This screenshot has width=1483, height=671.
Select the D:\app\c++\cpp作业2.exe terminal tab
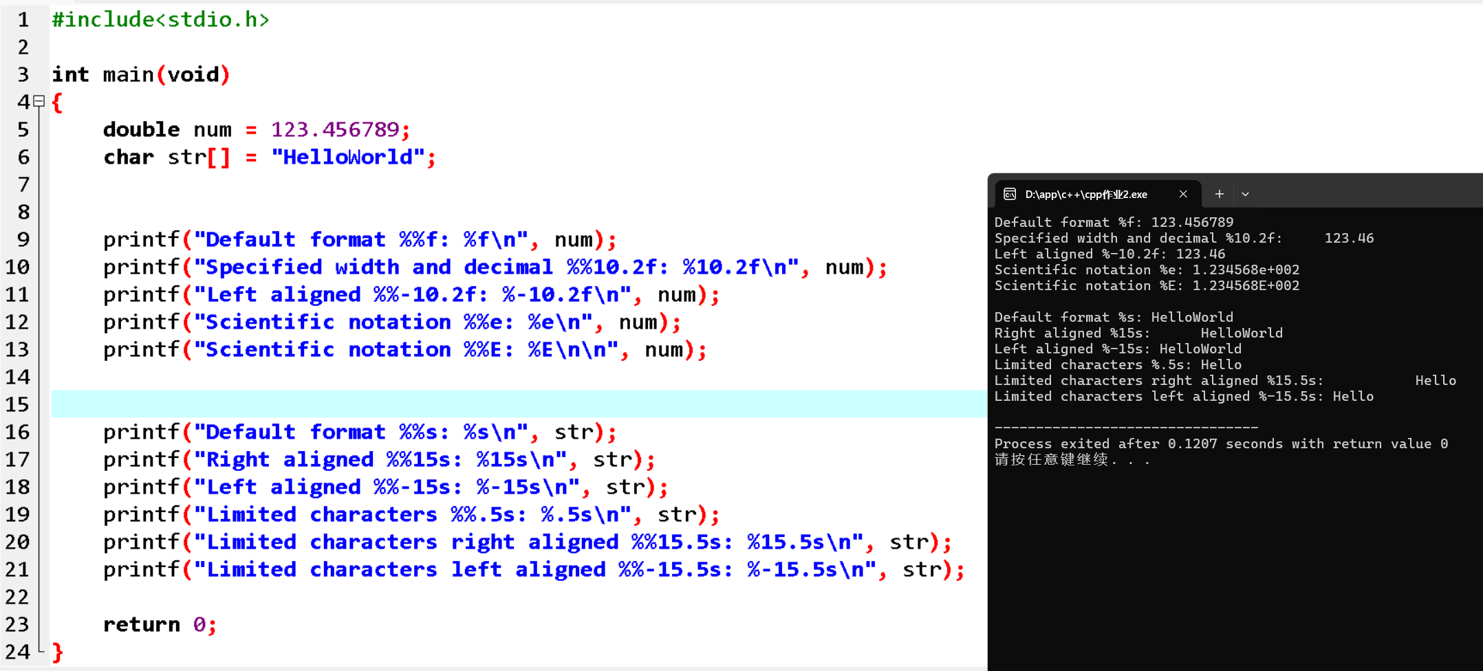[x=1087, y=195]
